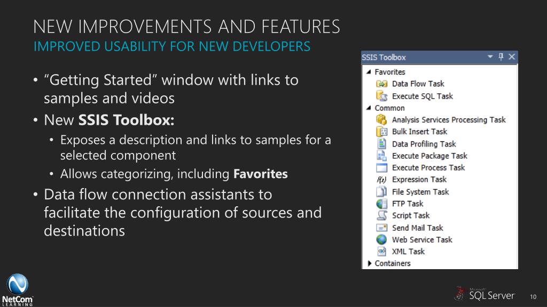Select 'FTP Task' text
547x307 pixels.
click(408, 204)
